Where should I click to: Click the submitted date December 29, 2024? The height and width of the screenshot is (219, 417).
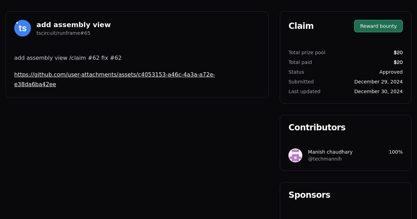[x=378, y=82]
